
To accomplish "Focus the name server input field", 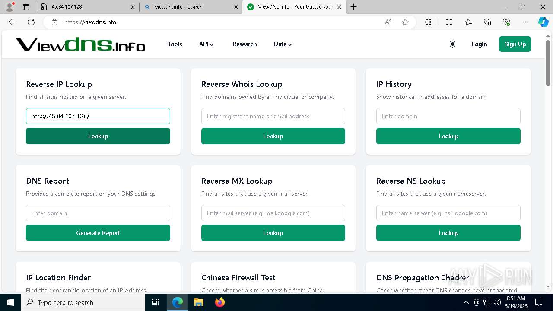I will point(448,213).
